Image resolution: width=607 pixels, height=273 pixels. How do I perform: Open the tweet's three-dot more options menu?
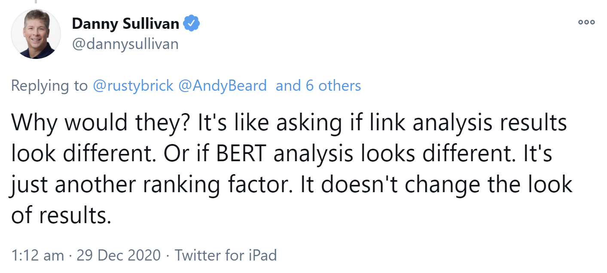pyautogui.click(x=586, y=22)
